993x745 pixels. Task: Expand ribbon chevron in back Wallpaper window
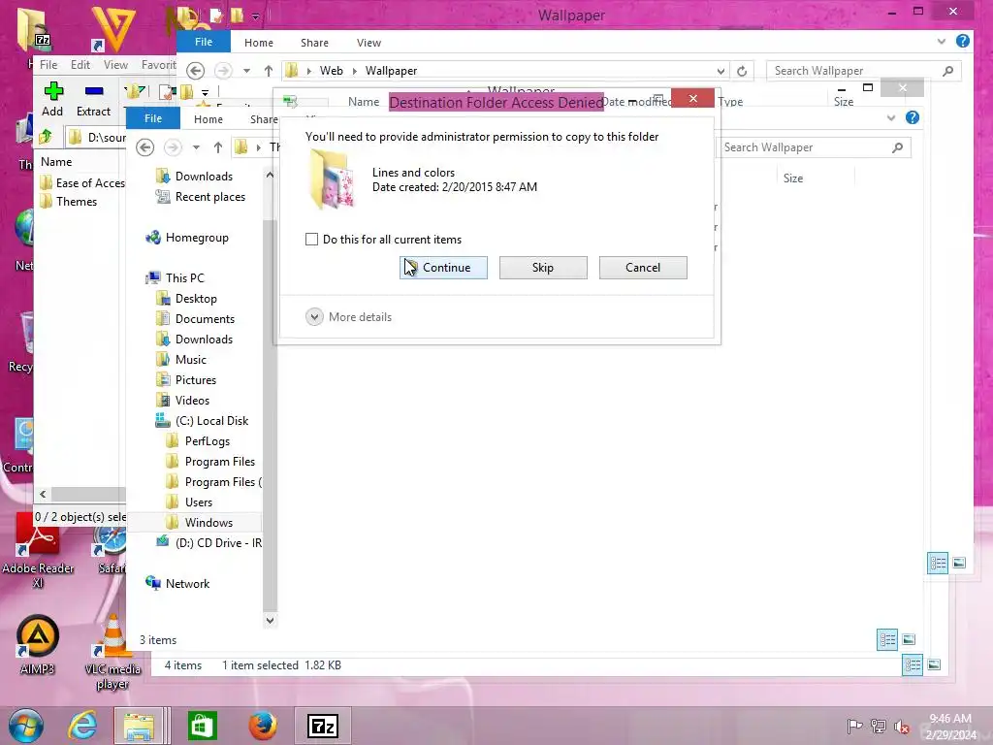[x=941, y=42]
